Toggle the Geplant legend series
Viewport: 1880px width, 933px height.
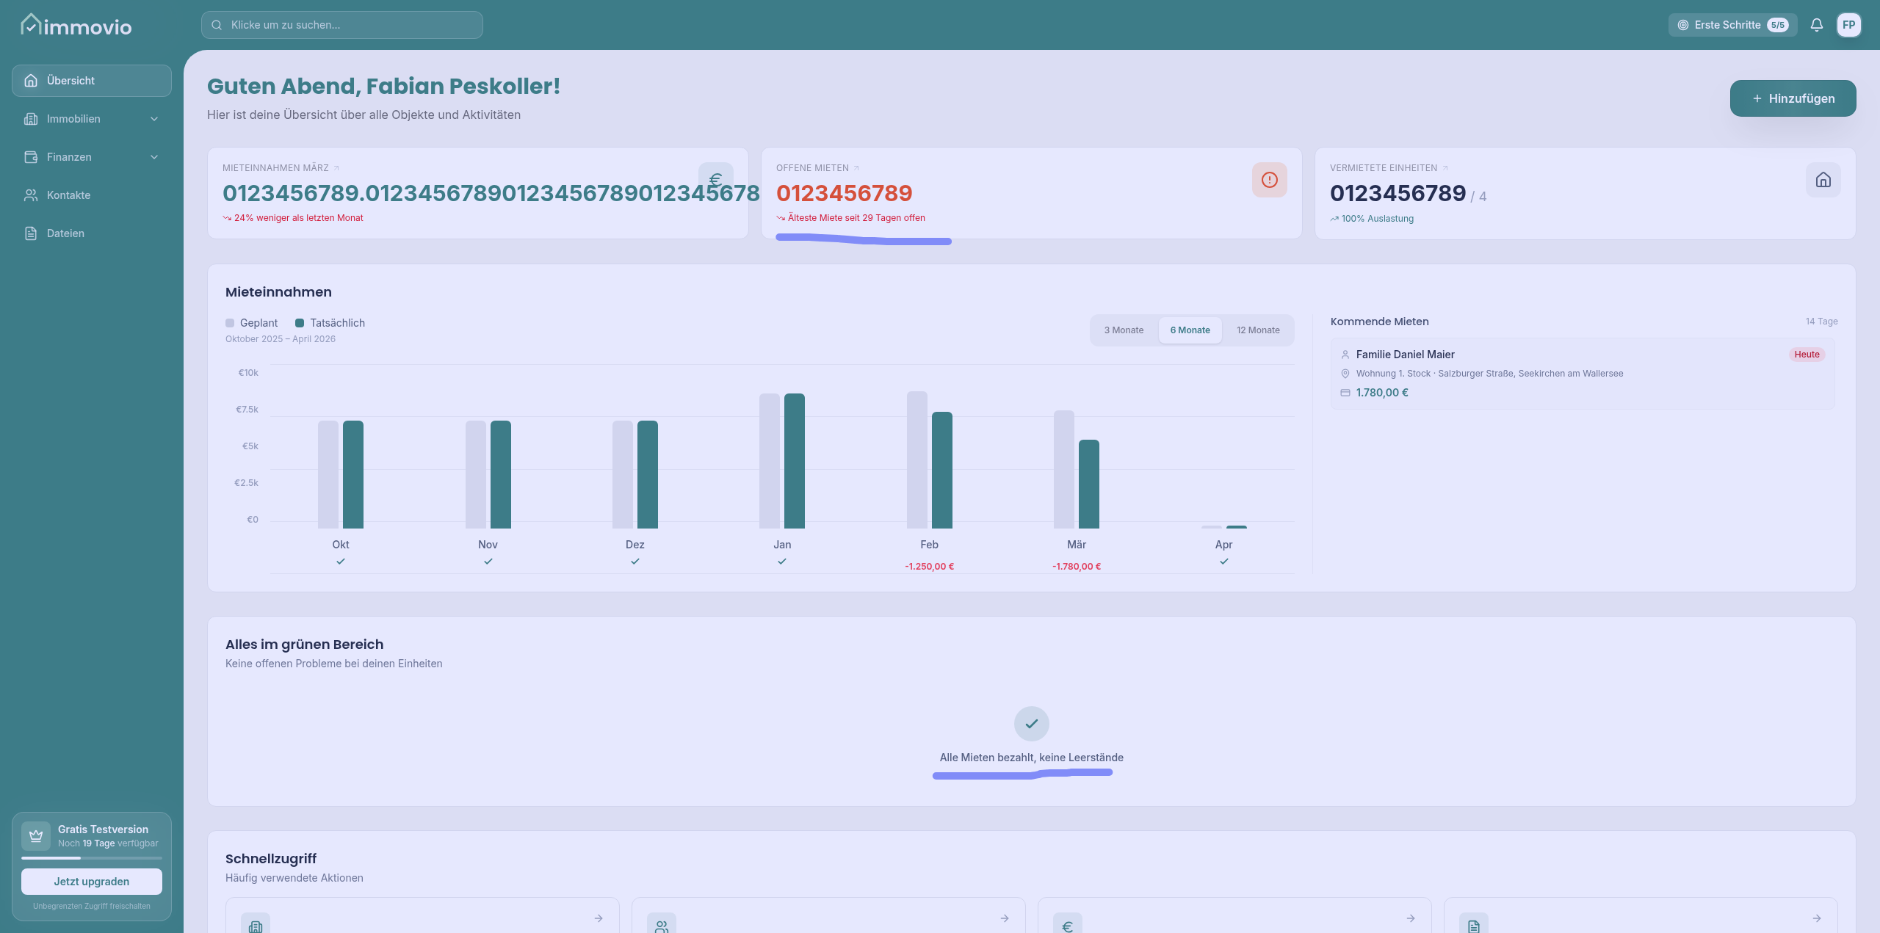[251, 323]
